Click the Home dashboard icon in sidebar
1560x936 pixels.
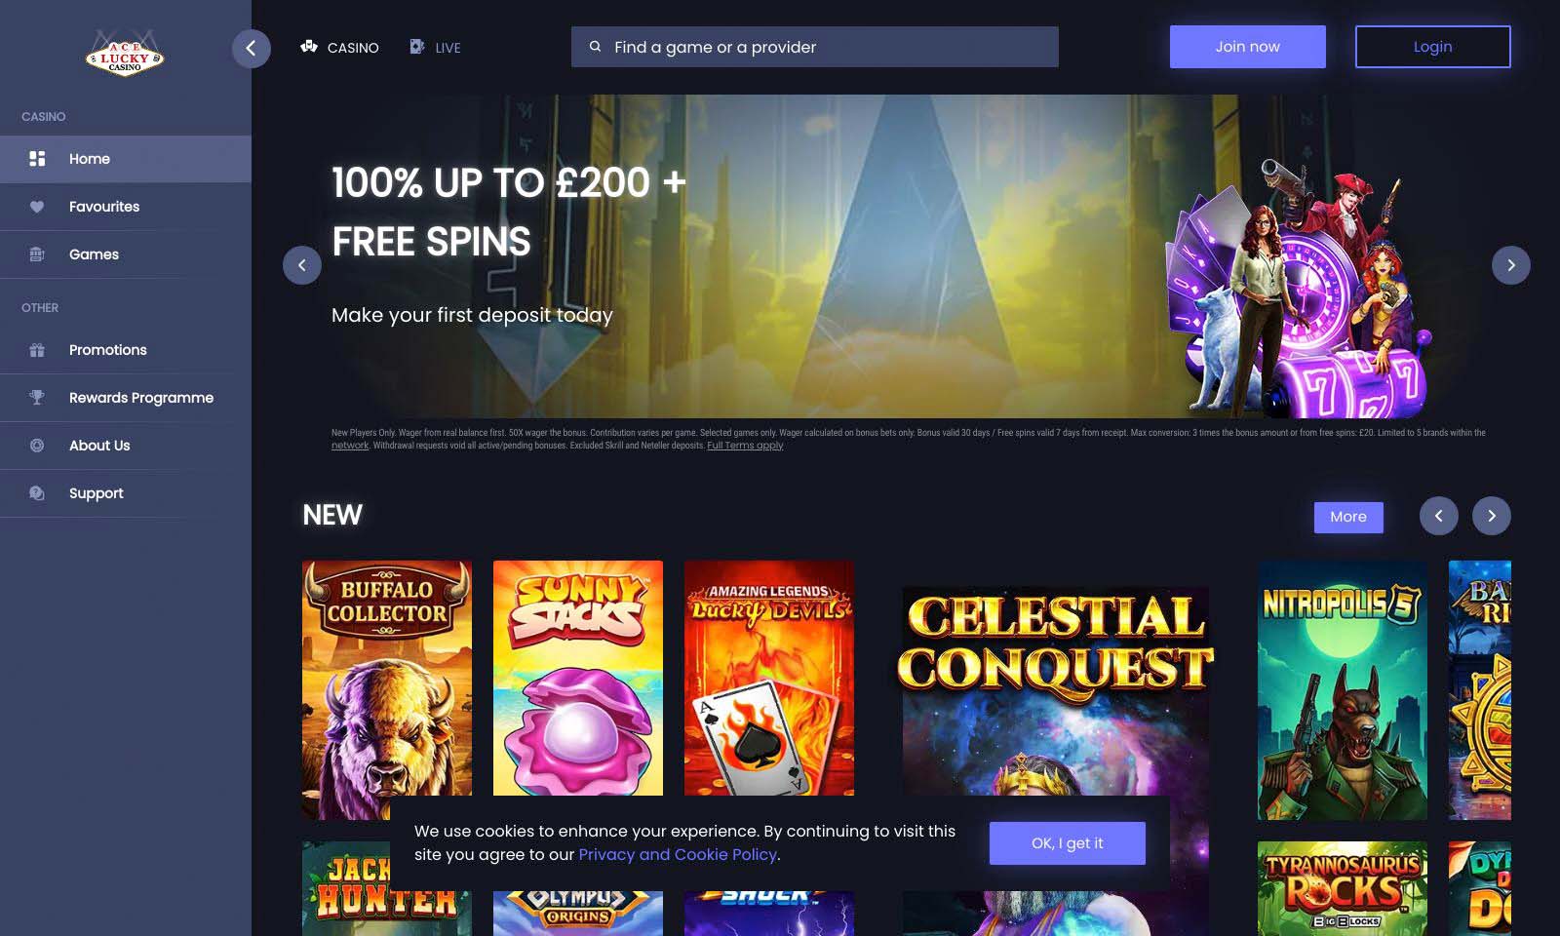coord(37,158)
